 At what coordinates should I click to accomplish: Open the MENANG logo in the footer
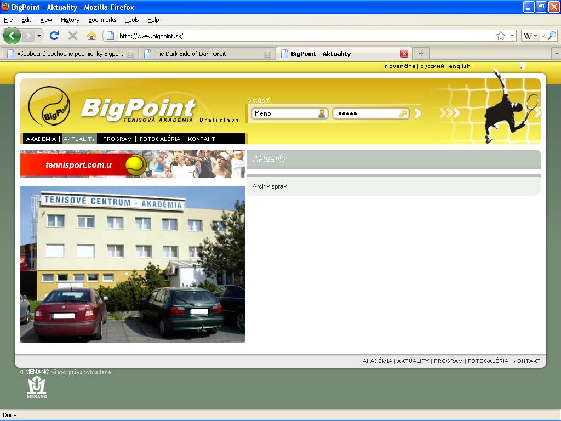tap(37, 387)
